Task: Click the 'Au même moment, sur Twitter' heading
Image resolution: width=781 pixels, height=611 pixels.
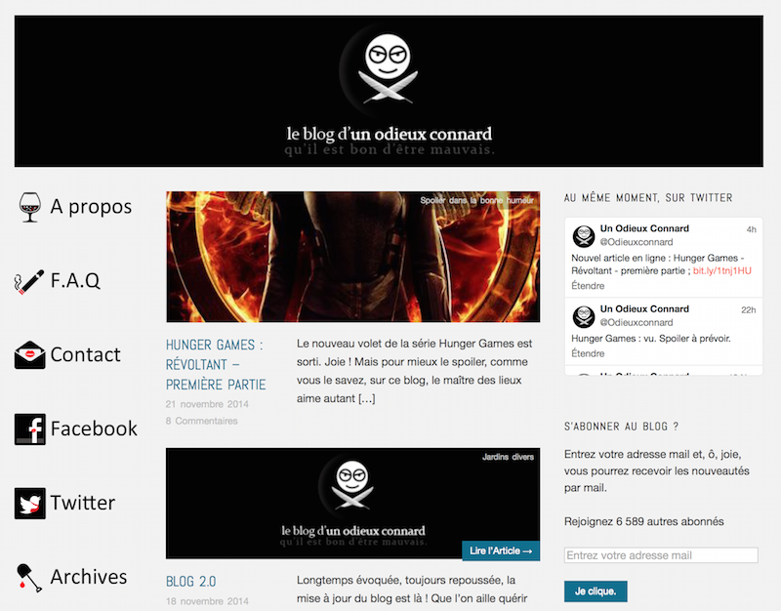Action: point(648,198)
